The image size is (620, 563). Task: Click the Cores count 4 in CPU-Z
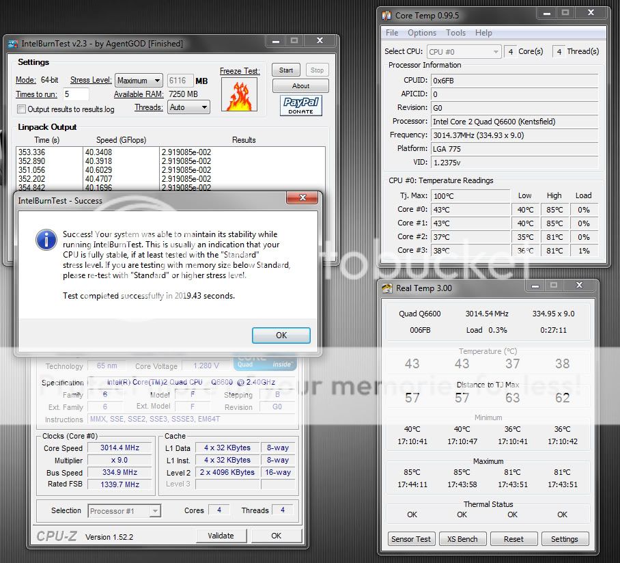(219, 510)
